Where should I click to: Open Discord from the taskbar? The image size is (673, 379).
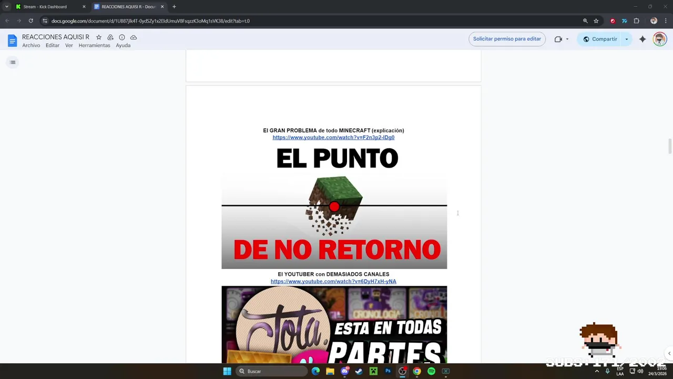click(x=344, y=371)
